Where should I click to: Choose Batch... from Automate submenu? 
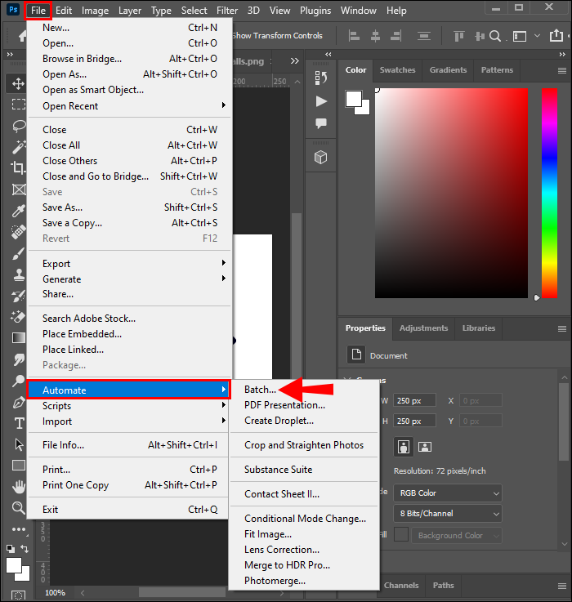(260, 390)
